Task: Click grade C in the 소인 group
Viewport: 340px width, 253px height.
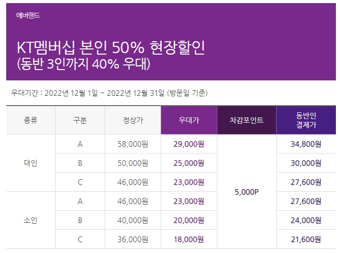Action: pyautogui.click(x=80, y=240)
